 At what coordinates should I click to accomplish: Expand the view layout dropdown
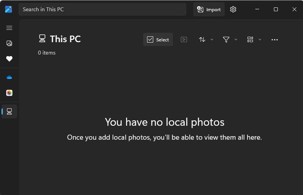tap(254, 39)
